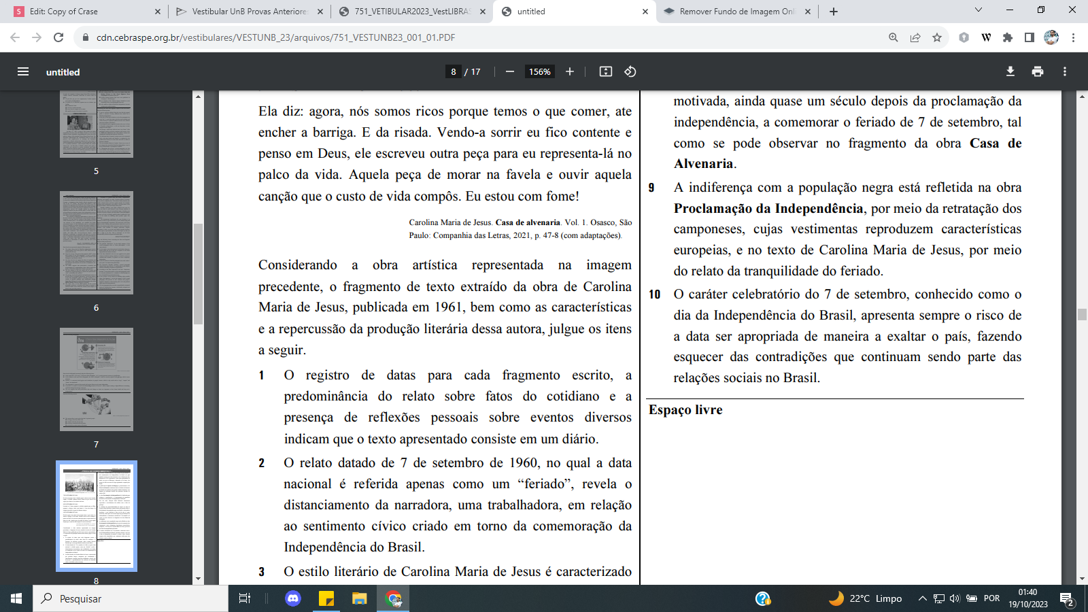Viewport: 1088px width, 612px height.
Task: Open Chrome three-dot menu
Action: (1073, 37)
